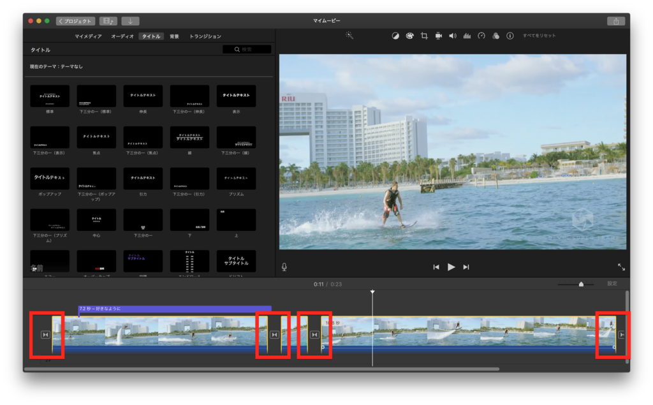
Task: Click the import down-arrow button
Action: (x=130, y=21)
